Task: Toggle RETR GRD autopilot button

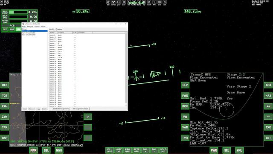Action: pyautogui.click(x=136, y=150)
